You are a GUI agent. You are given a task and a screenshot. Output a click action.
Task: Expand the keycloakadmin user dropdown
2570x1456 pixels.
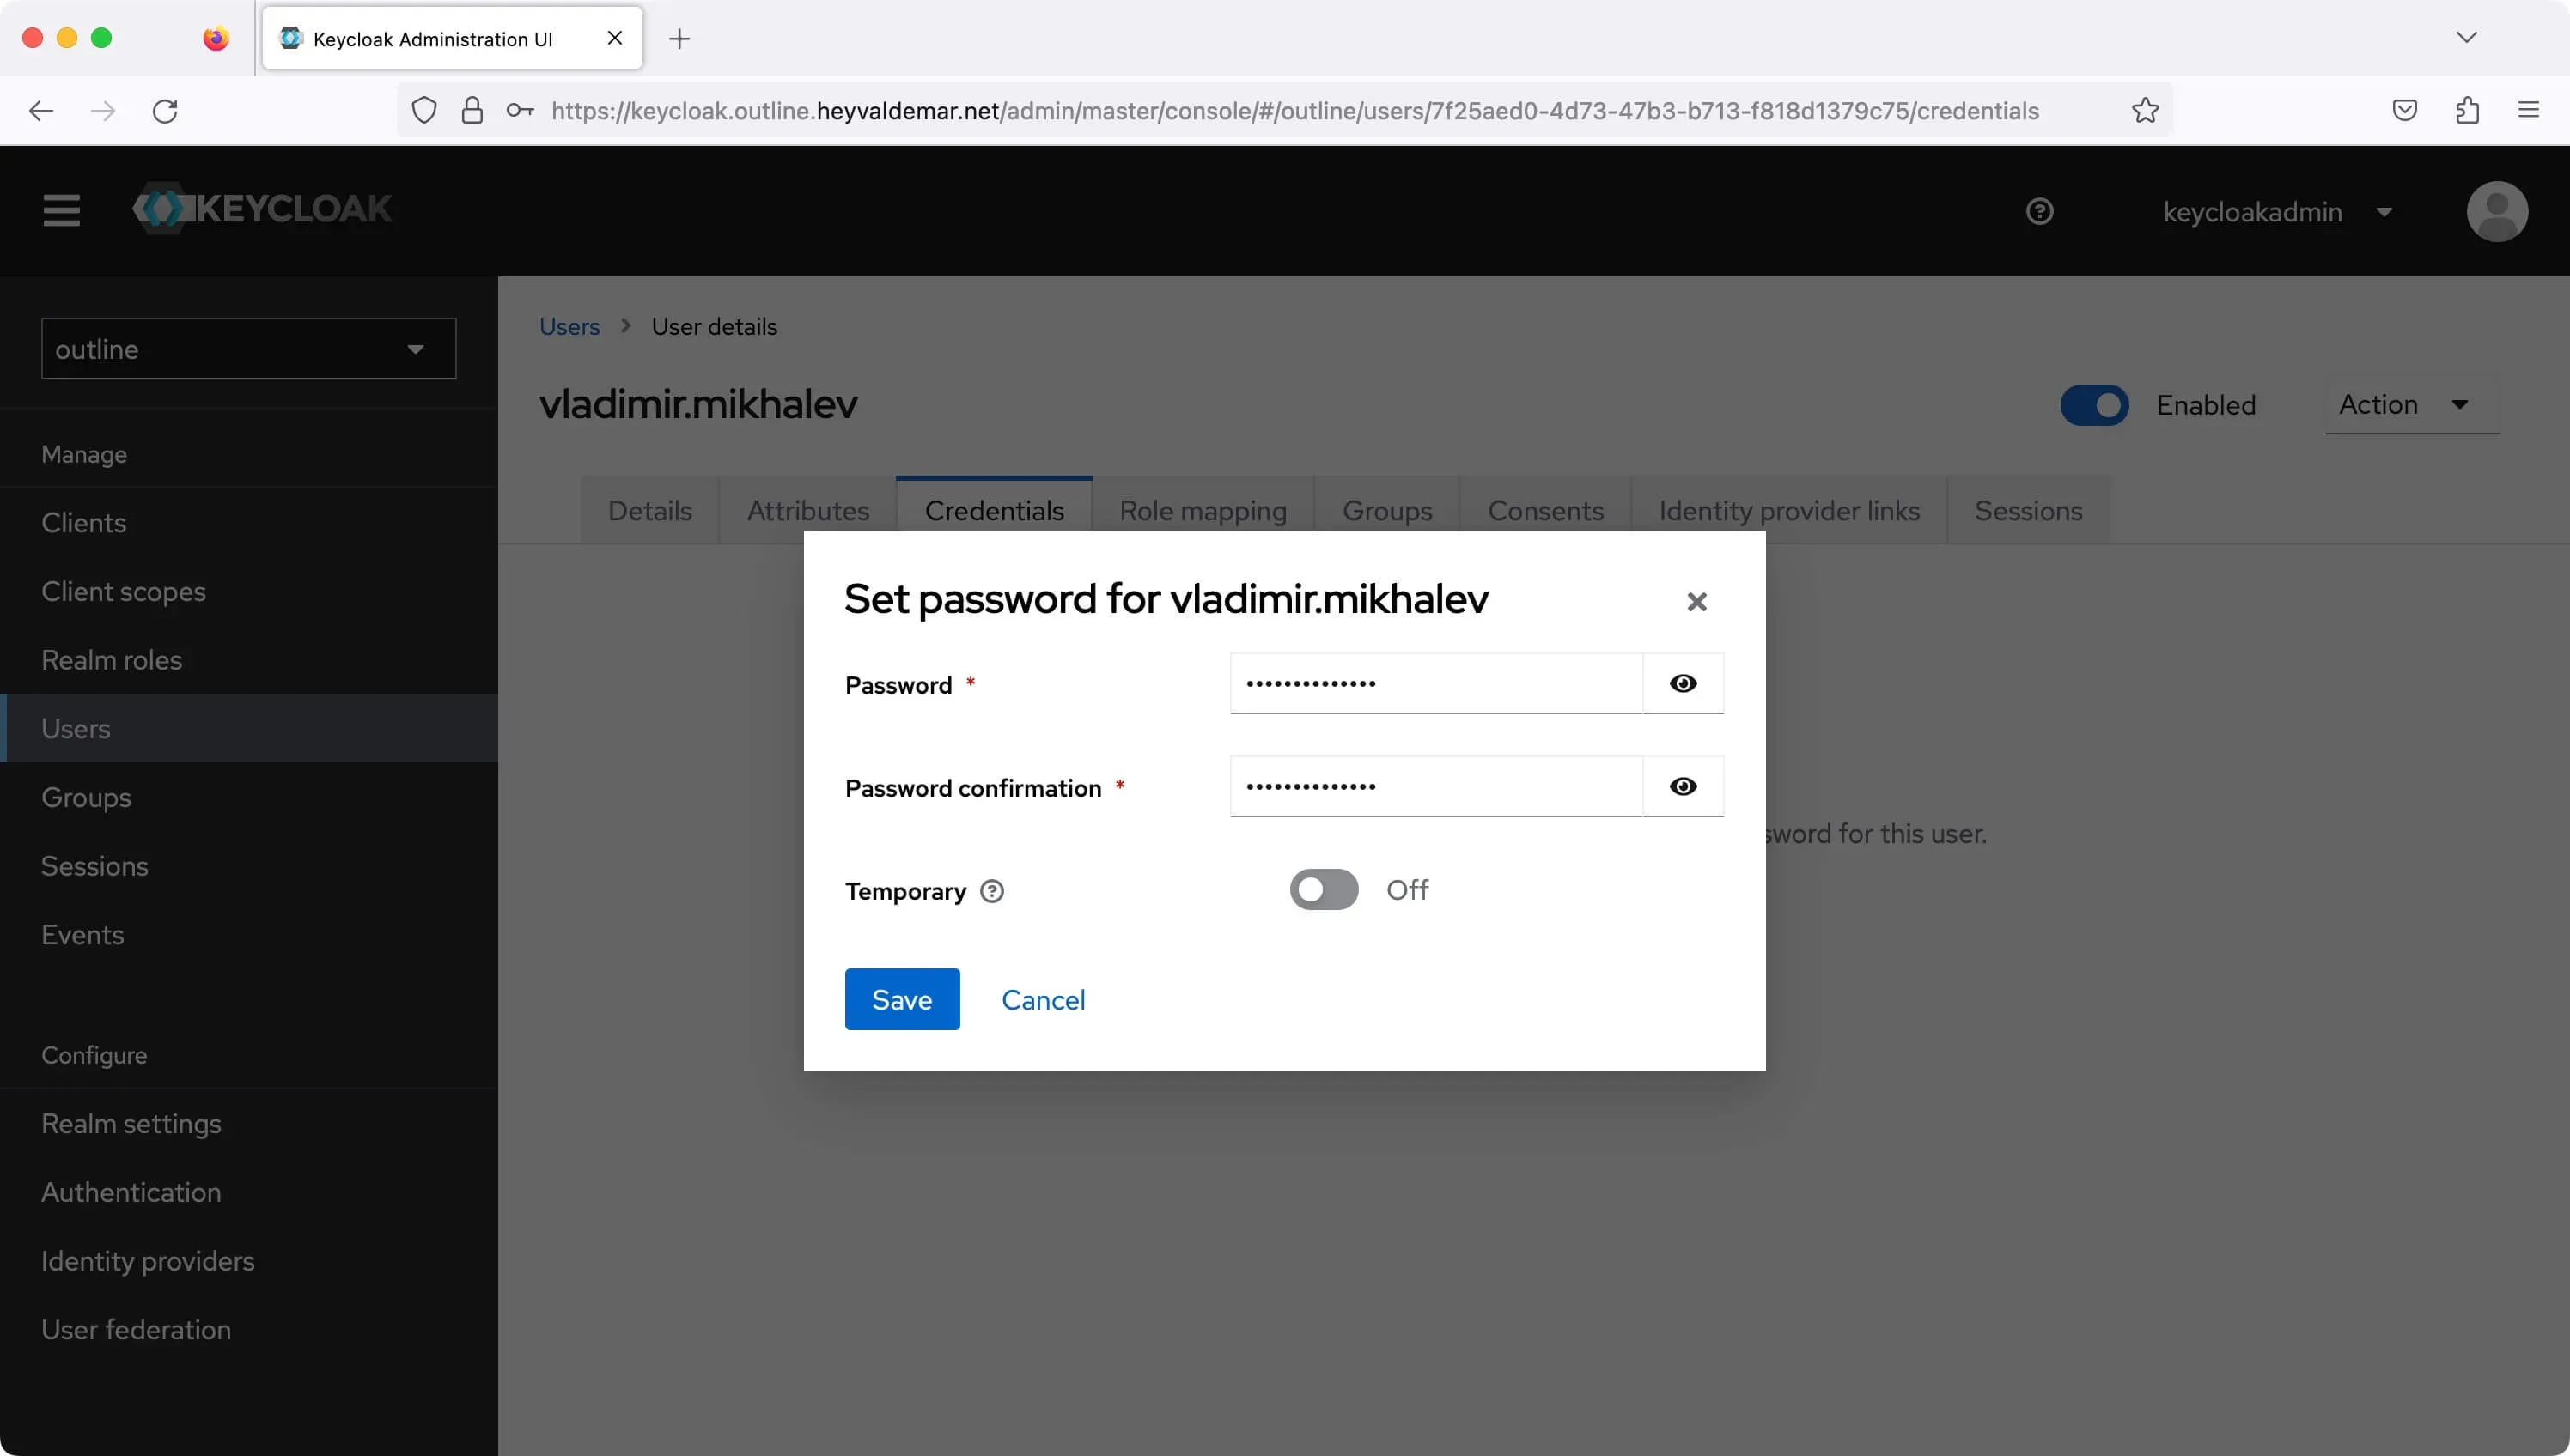[2278, 212]
